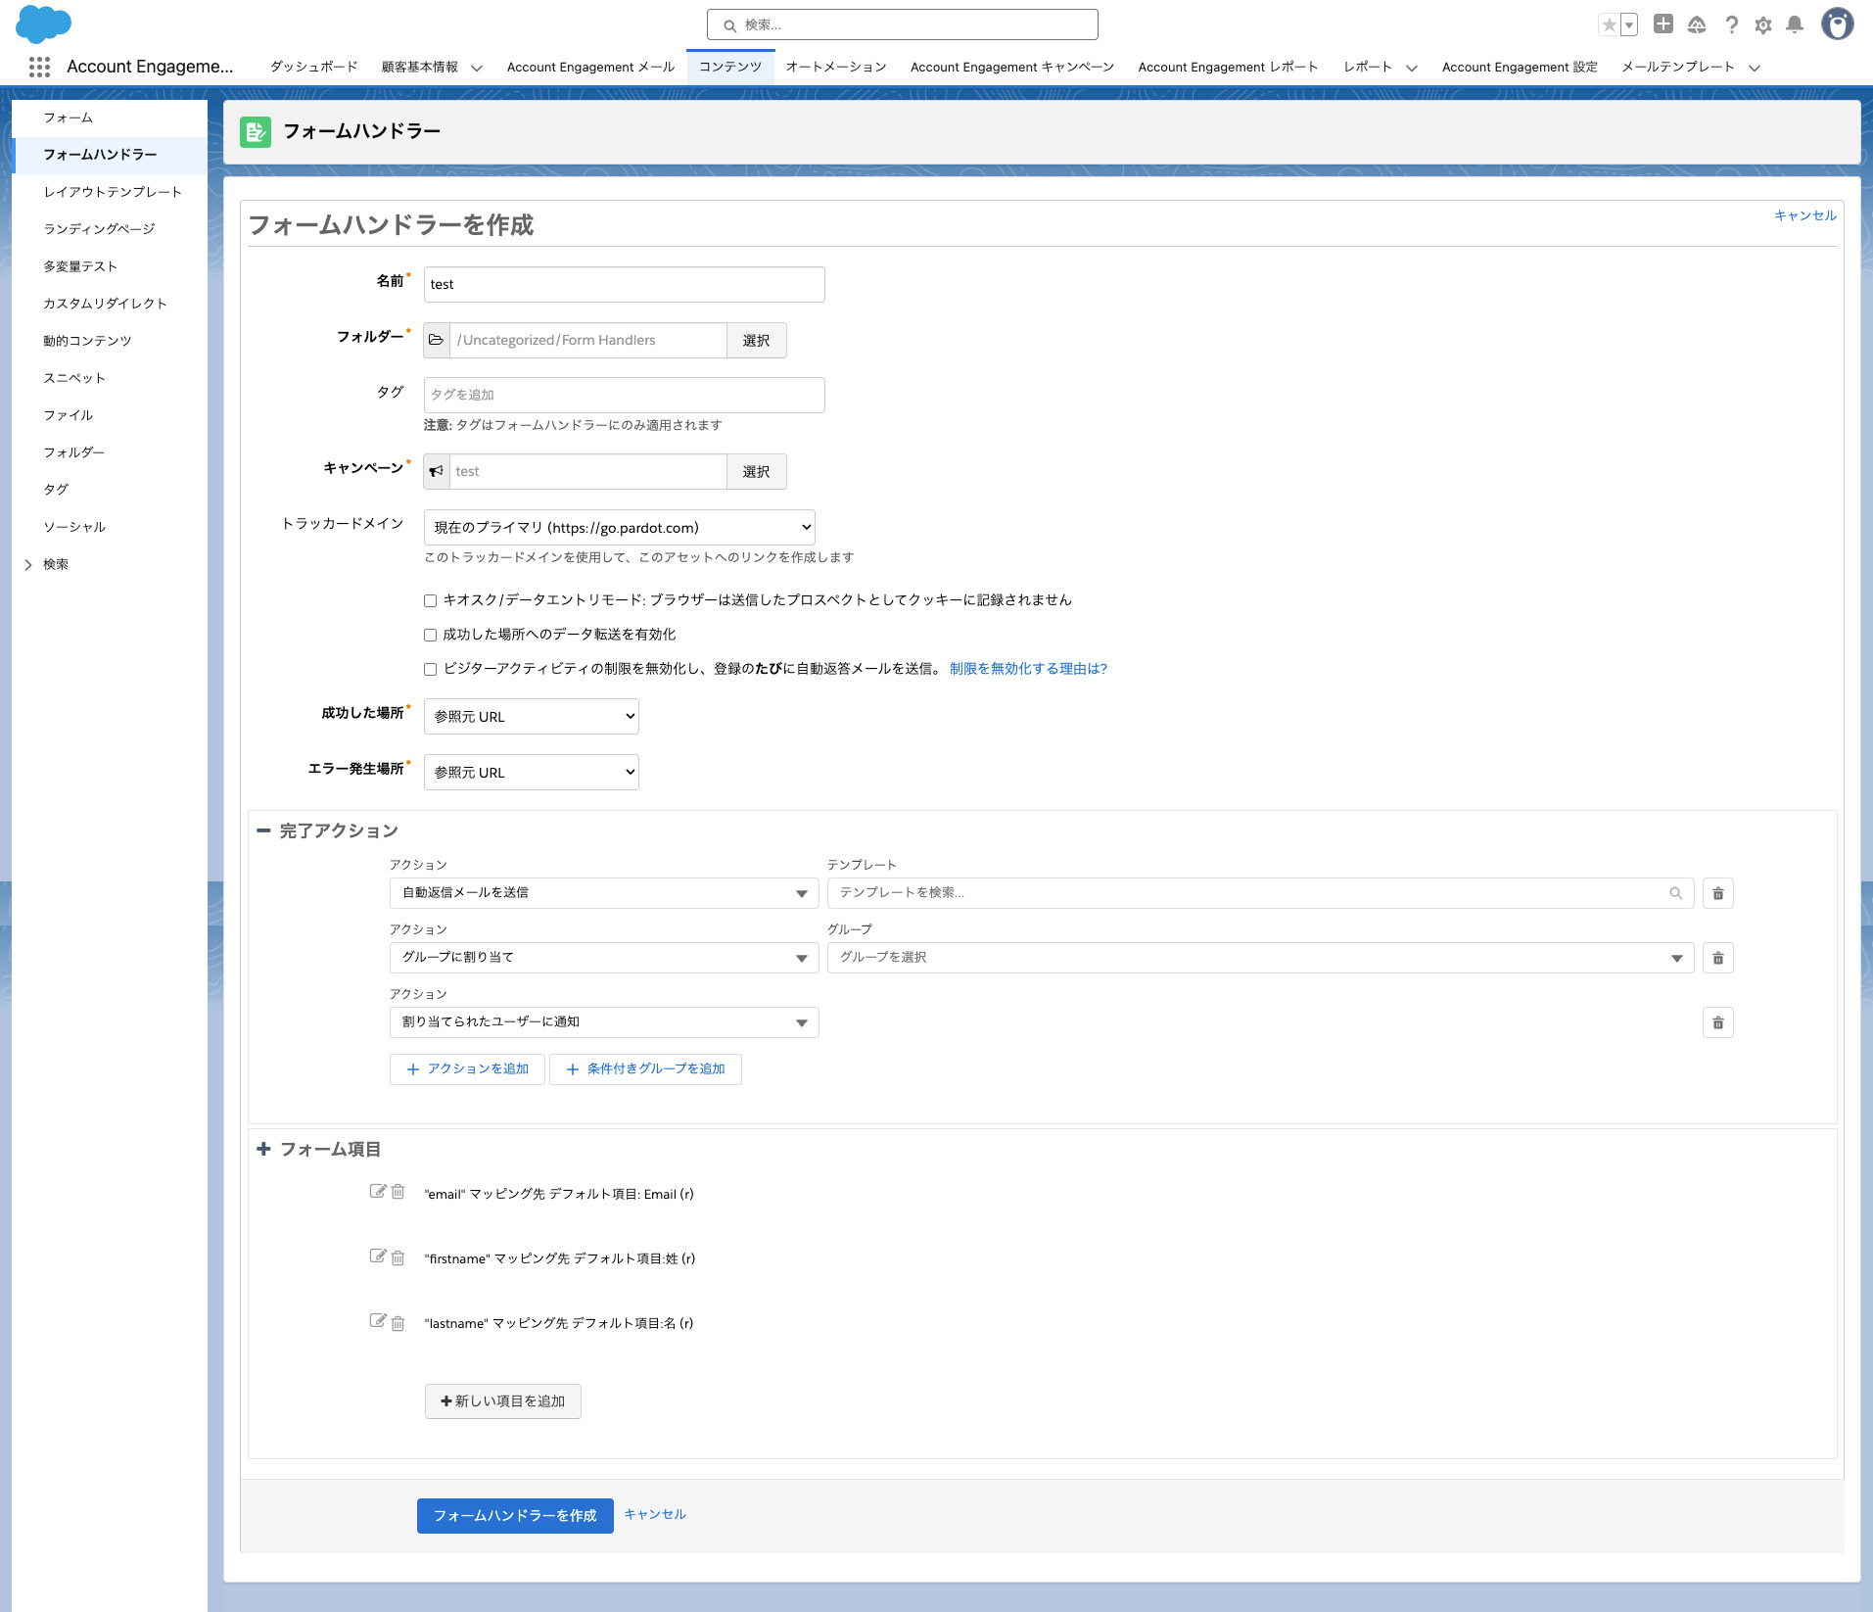Open Account Engagement 設定 tab
1873x1612 pixels.
click(1520, 67)
